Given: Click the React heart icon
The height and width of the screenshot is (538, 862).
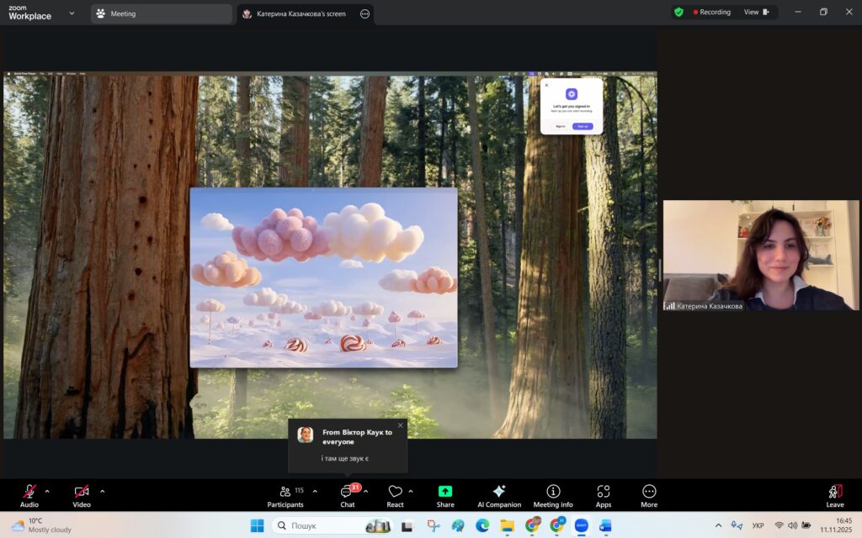Looking at the screenshot, I should (x=395, y=492).
